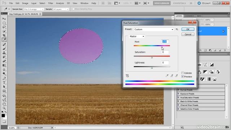Select the Dodge tool
Image resolution: width=231 pixels, height=130 pixels.
pyautogui.click(x=4, y=74)
